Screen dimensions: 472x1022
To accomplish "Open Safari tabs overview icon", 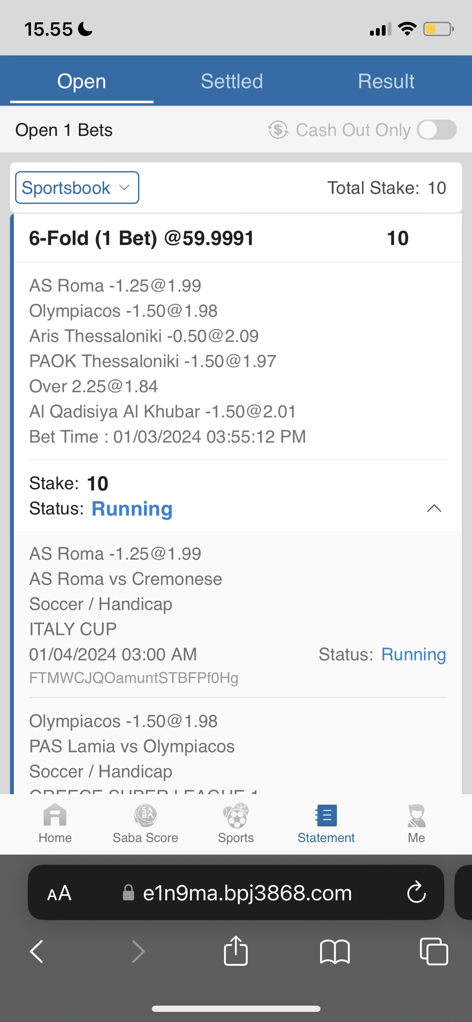I will (x=433, y=951).
